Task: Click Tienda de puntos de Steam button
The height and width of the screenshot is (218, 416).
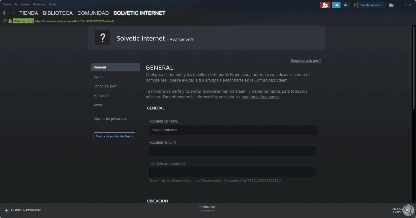Action: pos(114,136)
